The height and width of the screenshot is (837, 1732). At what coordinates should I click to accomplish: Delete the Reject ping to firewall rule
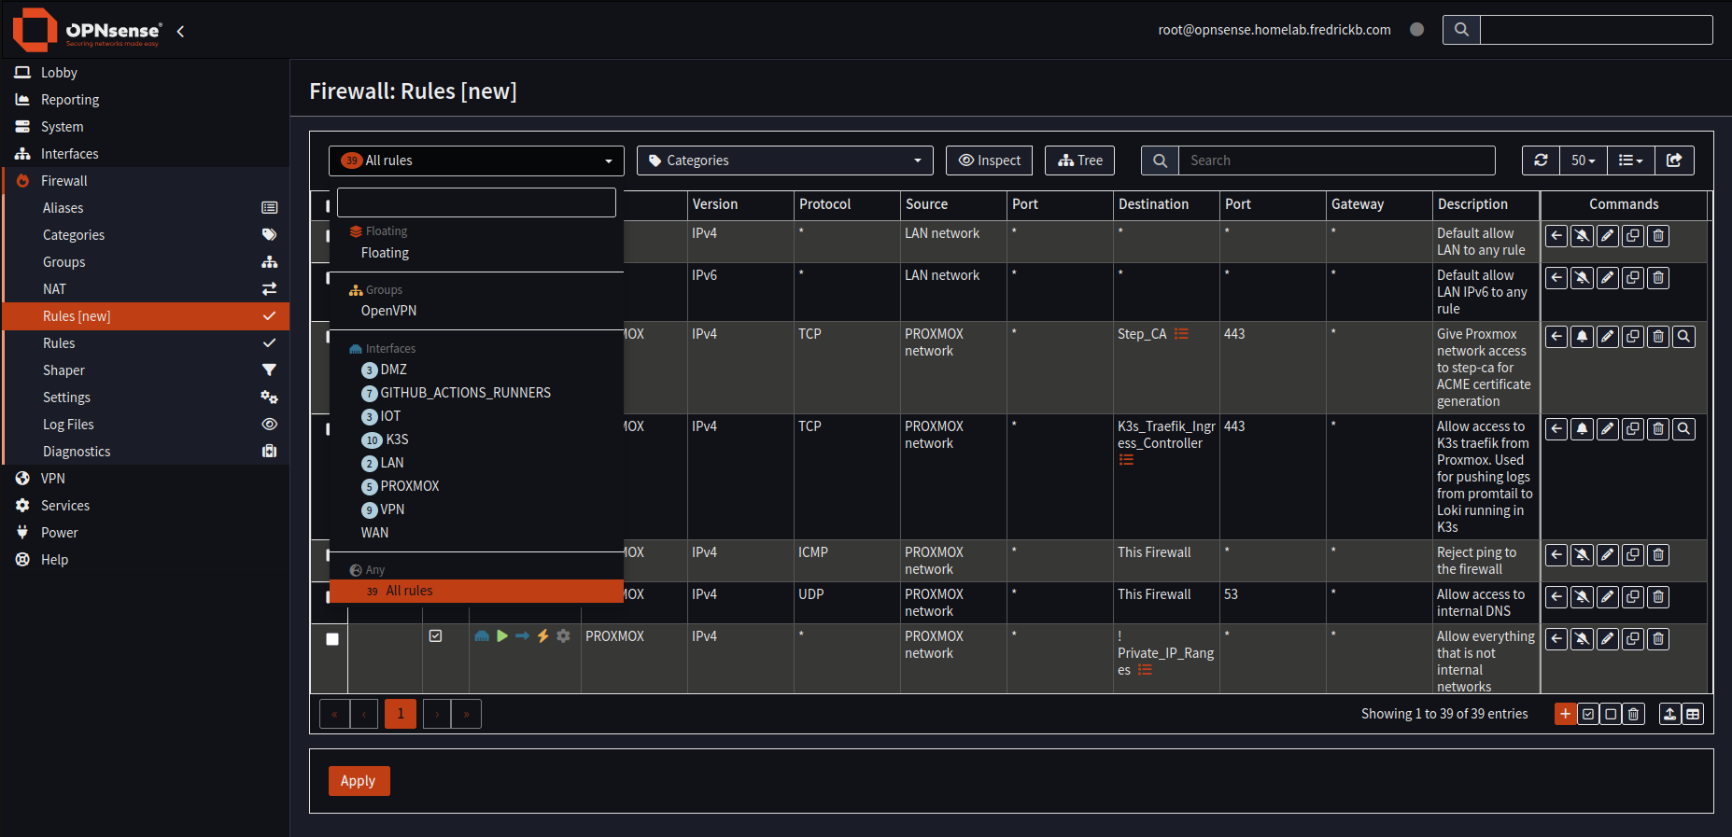coord(1658,555)
